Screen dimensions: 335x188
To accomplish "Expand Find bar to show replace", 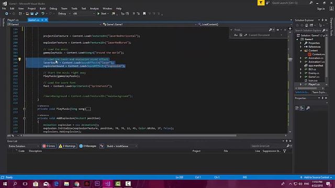I will (x=231, y=30).
